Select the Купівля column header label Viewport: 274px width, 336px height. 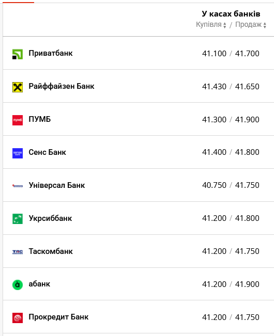click(208, 25)
